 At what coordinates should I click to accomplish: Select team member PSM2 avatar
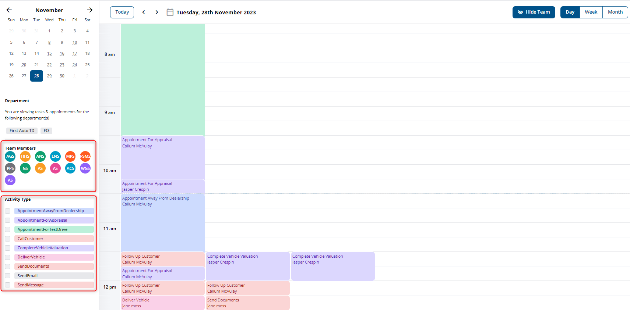(85, 156)
